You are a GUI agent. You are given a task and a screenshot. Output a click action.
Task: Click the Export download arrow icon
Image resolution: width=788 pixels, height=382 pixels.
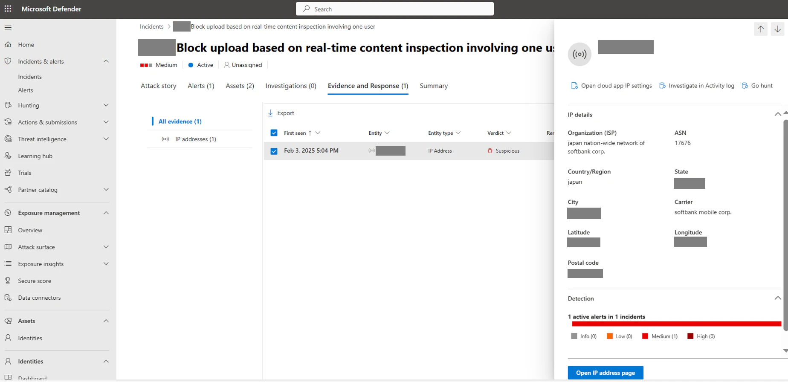click(x=270, y=113)
